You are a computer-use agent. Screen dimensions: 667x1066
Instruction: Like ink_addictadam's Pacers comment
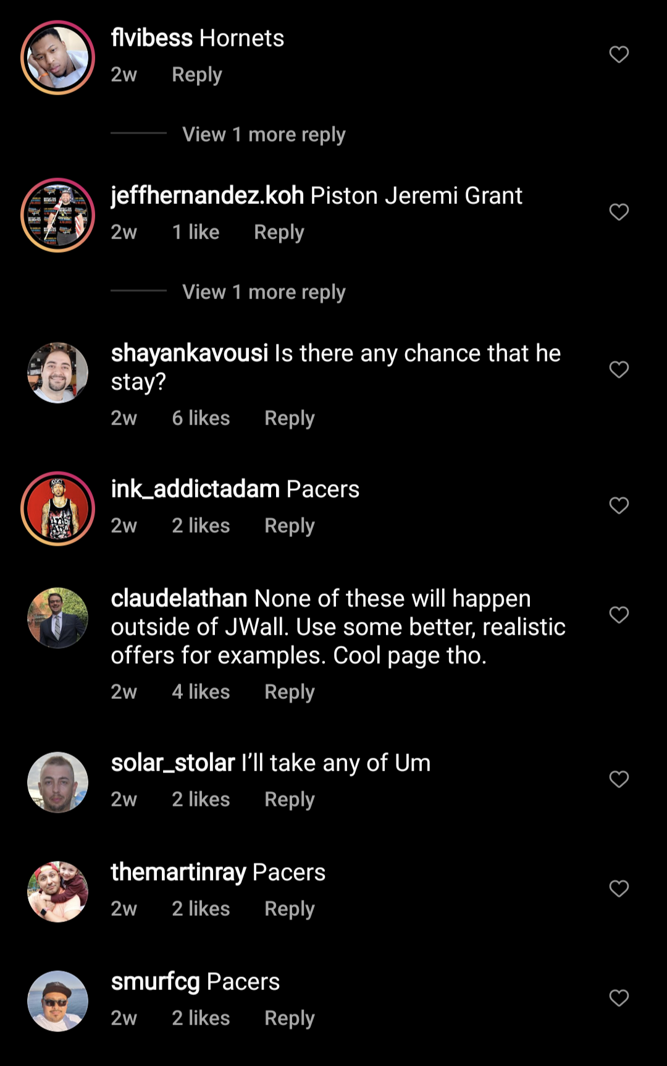click(x=619, y=506)
